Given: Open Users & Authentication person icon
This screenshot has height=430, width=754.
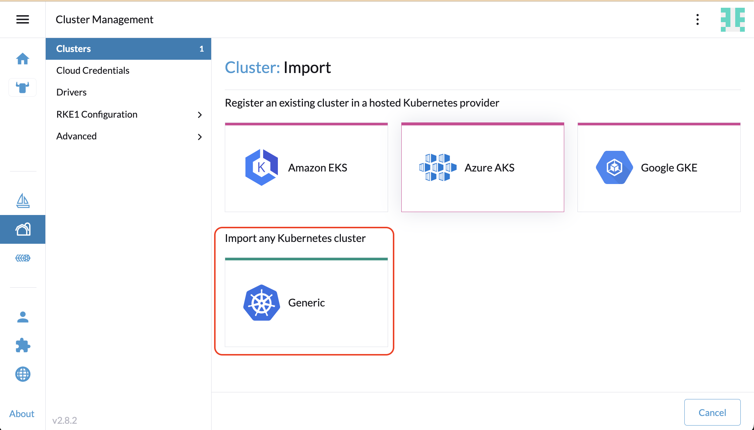Looking at the screenshot, I should tap(22, 317).
